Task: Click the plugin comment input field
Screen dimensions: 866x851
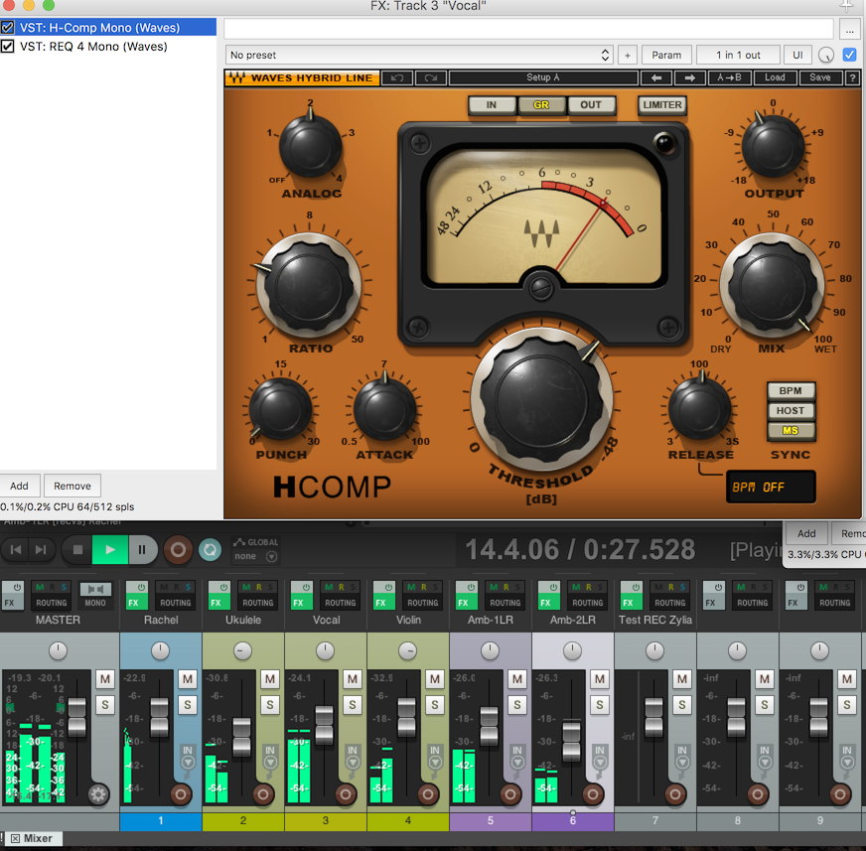Action: 528,29
